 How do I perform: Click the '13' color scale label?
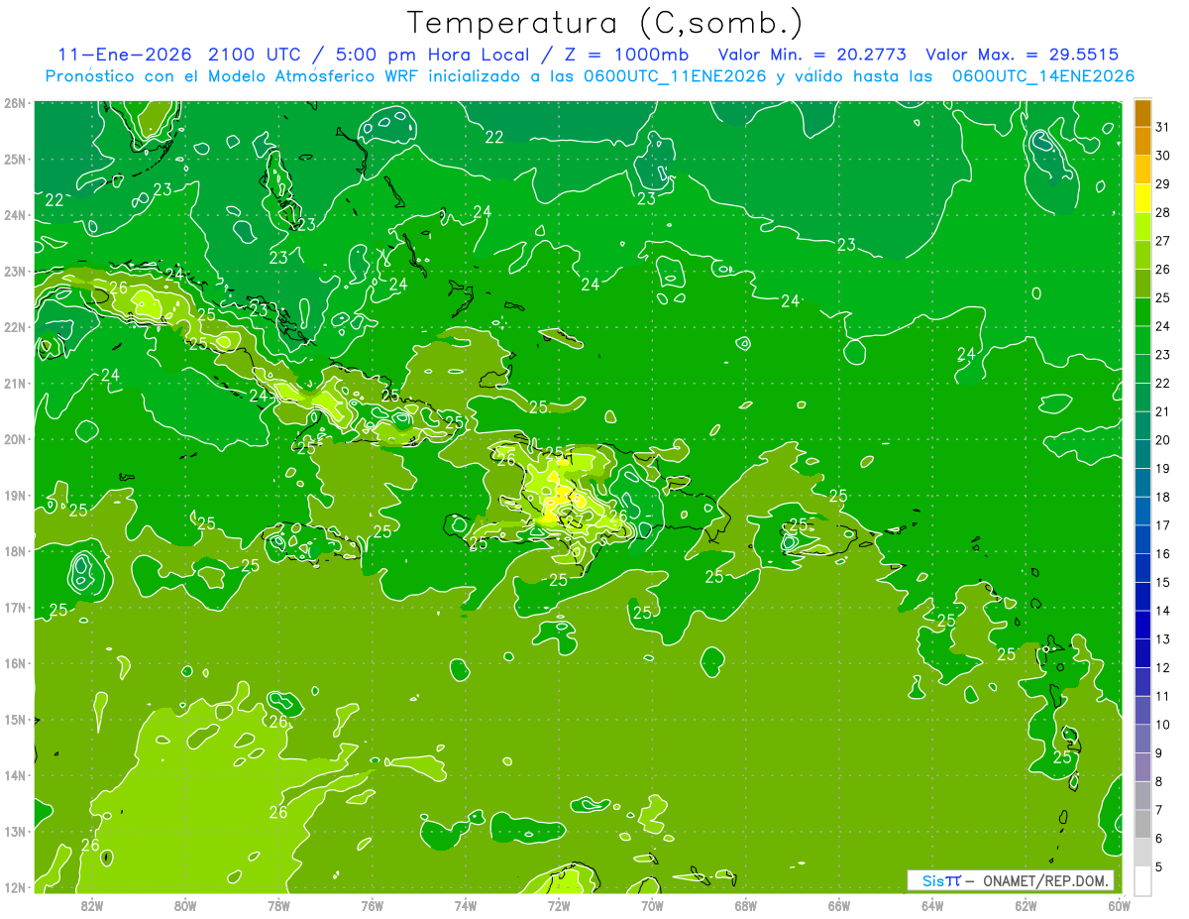pyautogui.click(x=1163, y=638)
